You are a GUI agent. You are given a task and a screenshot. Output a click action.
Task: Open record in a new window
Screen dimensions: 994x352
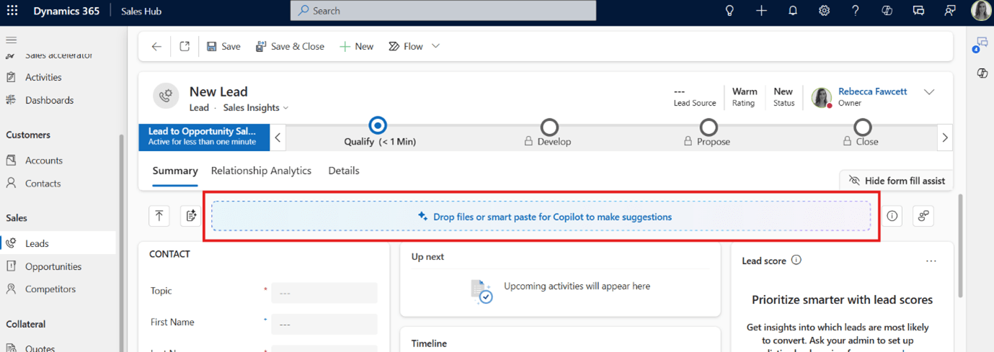click(185, 46)
